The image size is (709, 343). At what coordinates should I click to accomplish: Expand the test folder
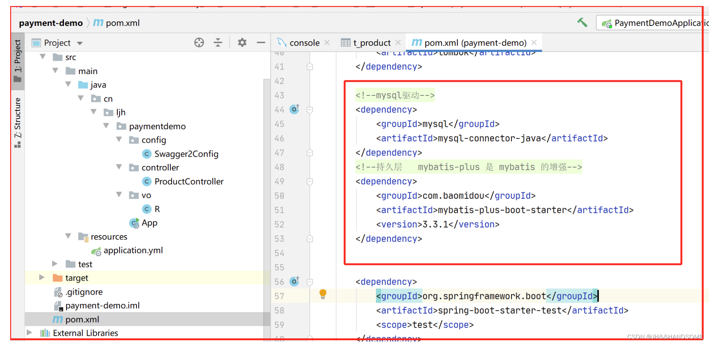pos(55,264)
